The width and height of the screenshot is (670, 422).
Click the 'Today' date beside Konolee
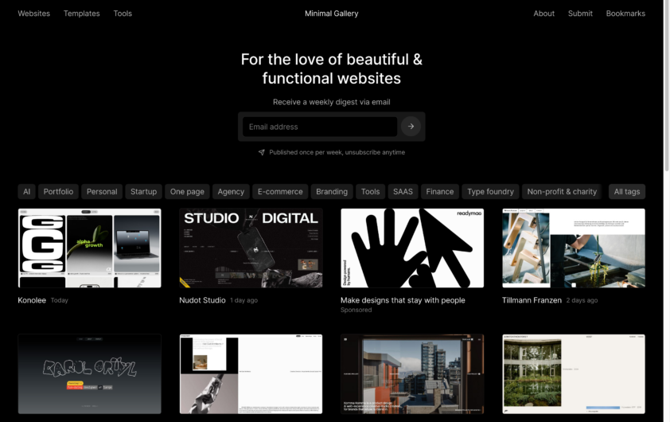(x=60, y=300)
